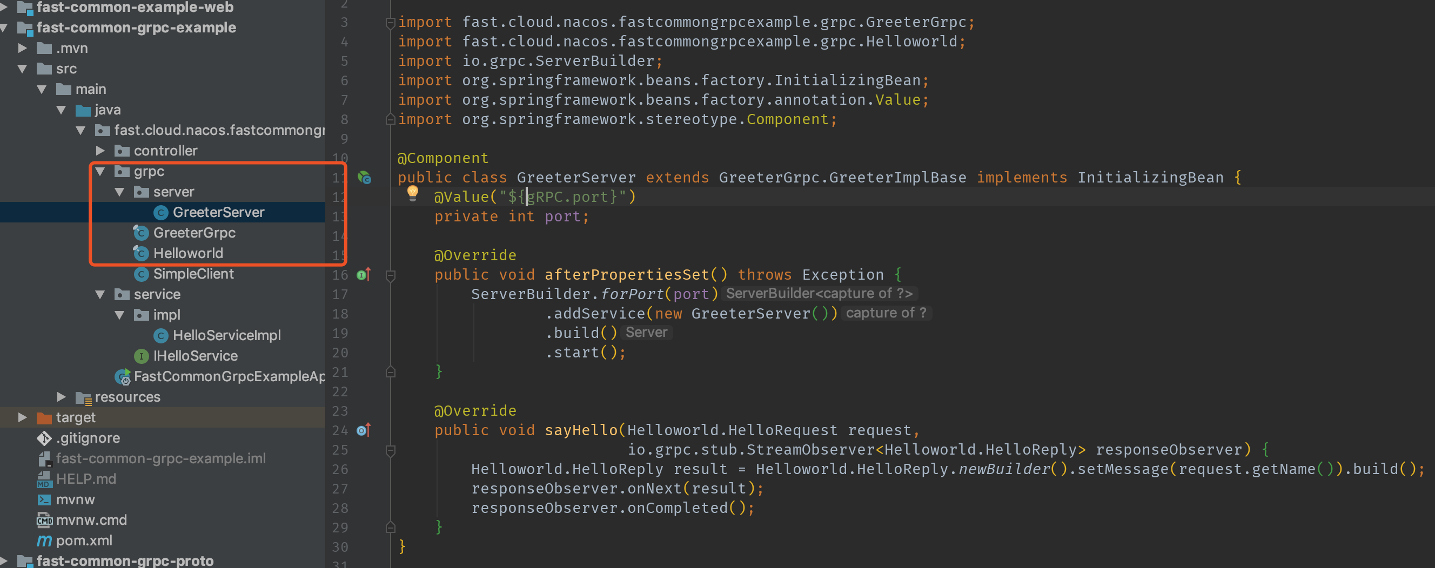Select GreeterGrpc in the project tree
1435x568 pixels.
point(195,233)
